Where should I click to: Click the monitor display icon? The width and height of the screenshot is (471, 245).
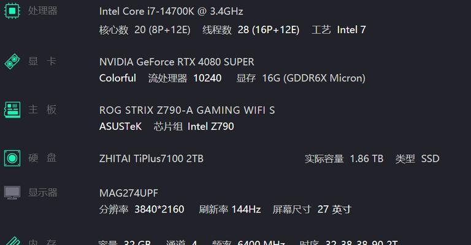(x=12, y=193)
